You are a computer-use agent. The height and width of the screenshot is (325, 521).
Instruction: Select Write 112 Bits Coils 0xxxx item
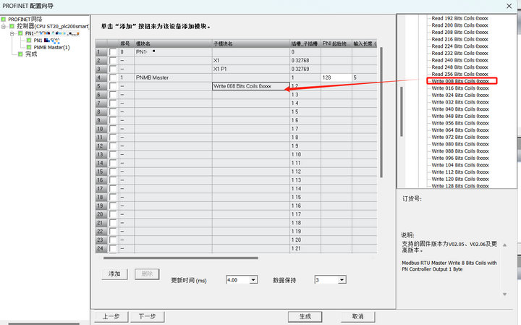(x=460, y=172)
